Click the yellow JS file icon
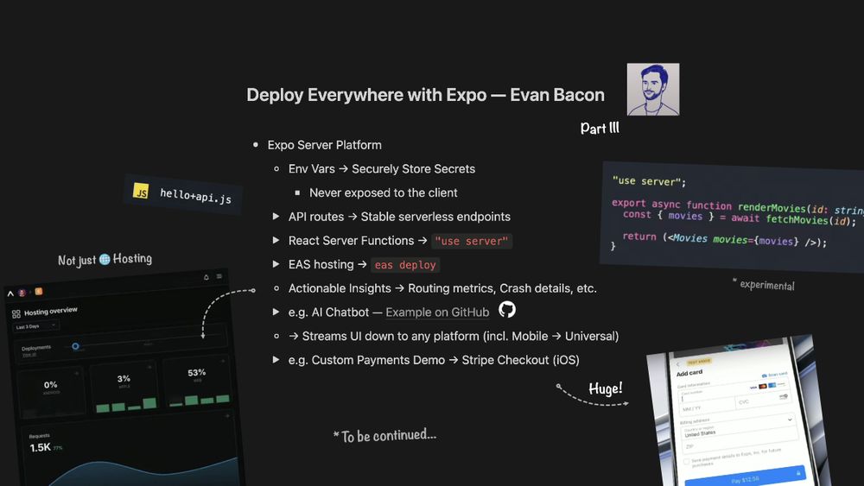864x486 pixels. tap(141, 191)
